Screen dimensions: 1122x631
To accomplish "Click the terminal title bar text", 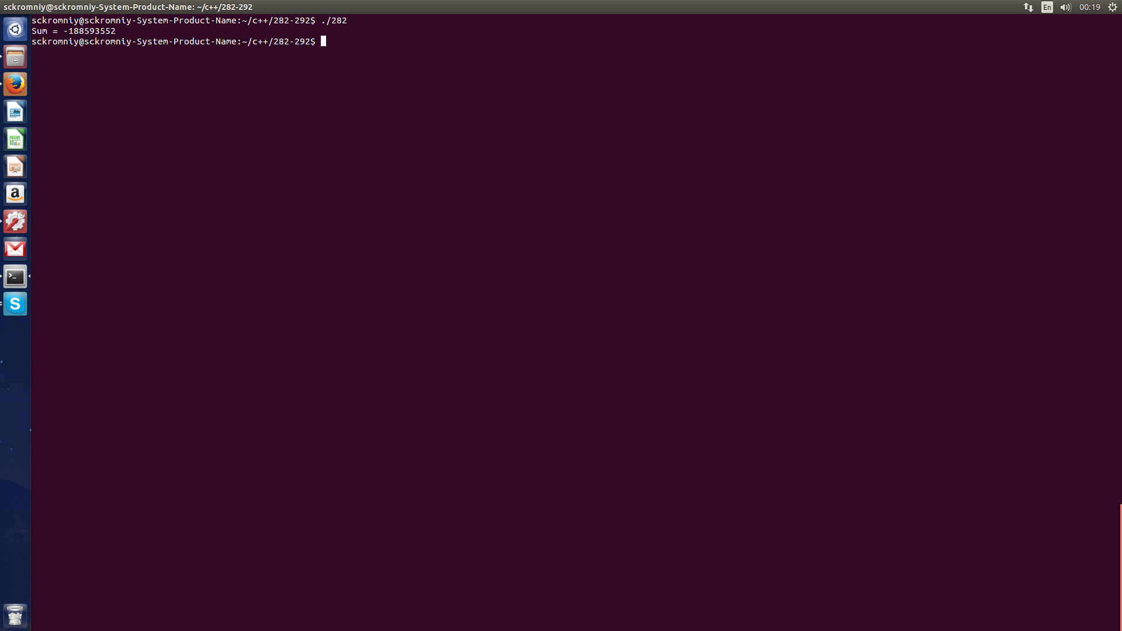I will point(128,7).
